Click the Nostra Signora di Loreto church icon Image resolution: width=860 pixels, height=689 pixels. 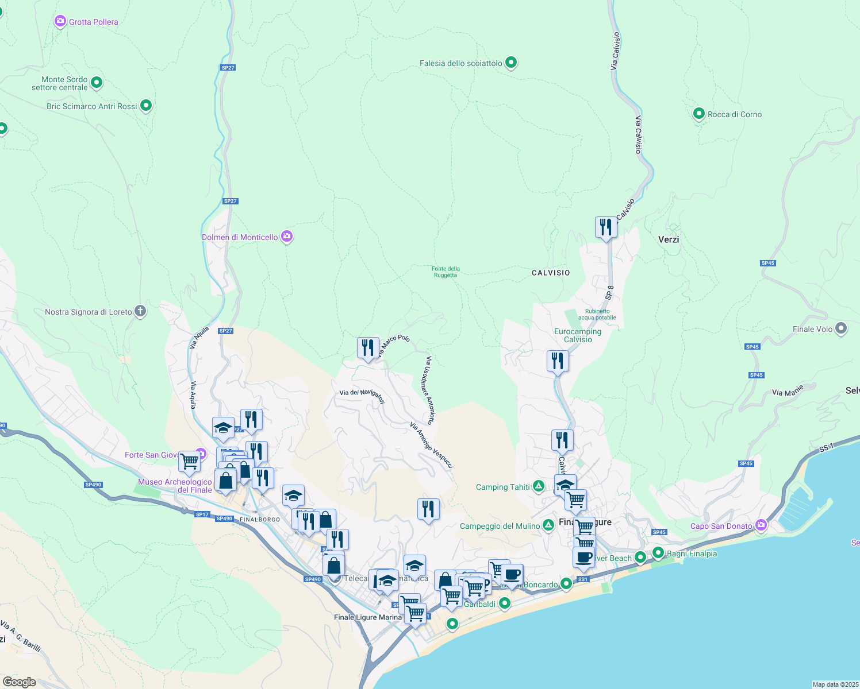coord(140,312)
